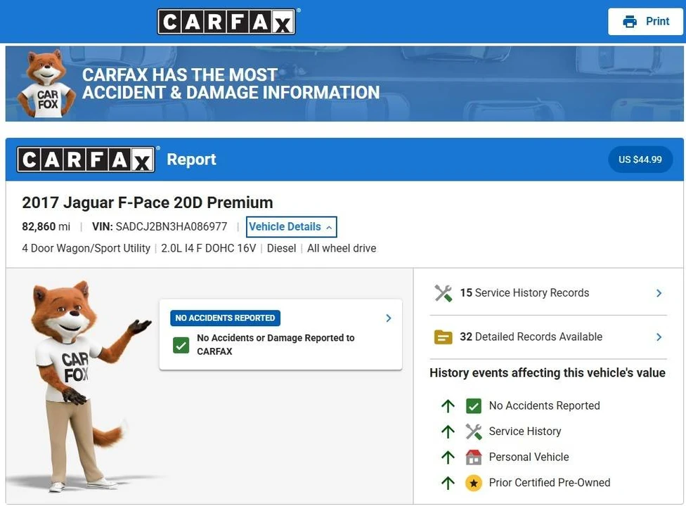Click the Personal Vehicle text

tap(529, 457)
